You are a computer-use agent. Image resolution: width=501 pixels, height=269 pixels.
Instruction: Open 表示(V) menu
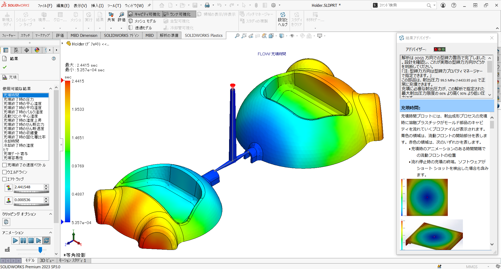click(80, 5)
